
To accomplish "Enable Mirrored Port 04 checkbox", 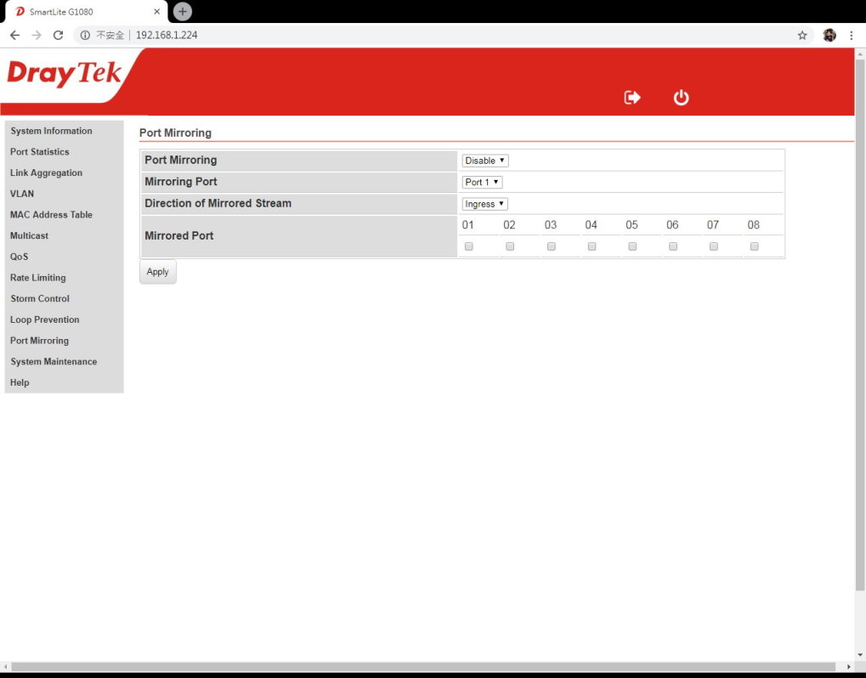I will (591, 246).
